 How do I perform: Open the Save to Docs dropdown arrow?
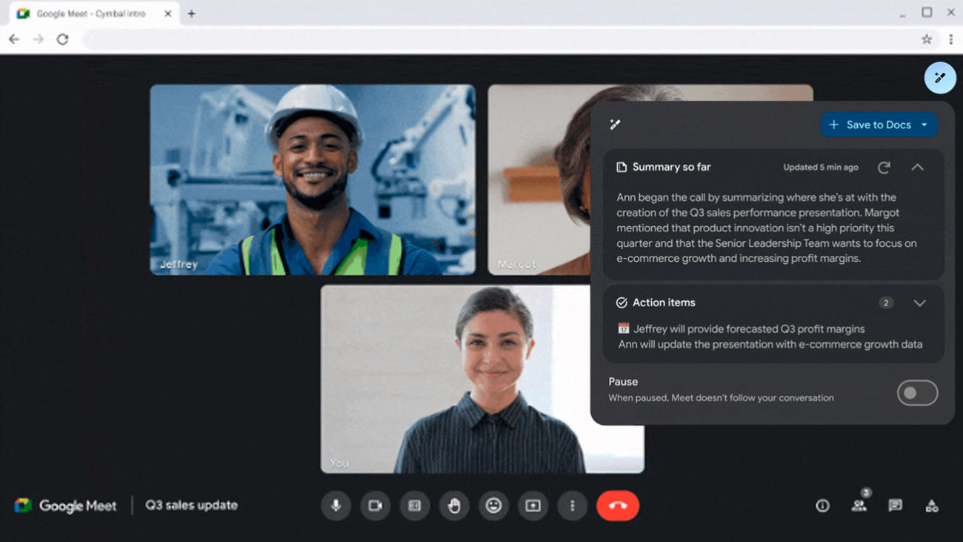pos(925,125)
